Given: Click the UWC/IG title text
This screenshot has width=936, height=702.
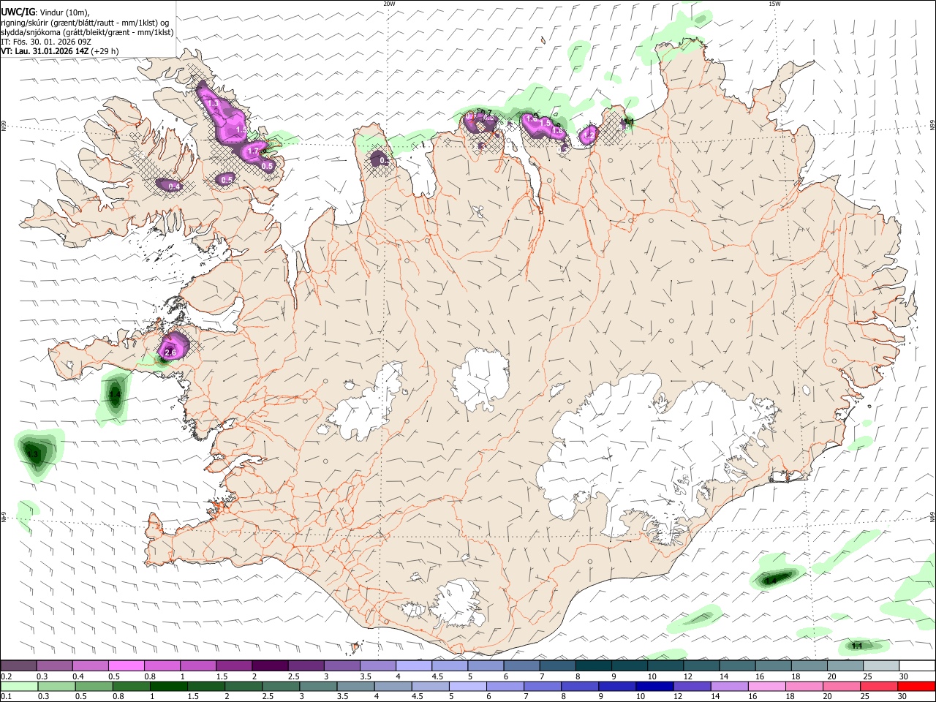Looking at the screenshot, I should (x=18, y=11).
